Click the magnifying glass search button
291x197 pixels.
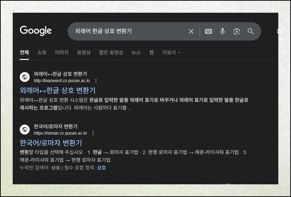point(251,31)
